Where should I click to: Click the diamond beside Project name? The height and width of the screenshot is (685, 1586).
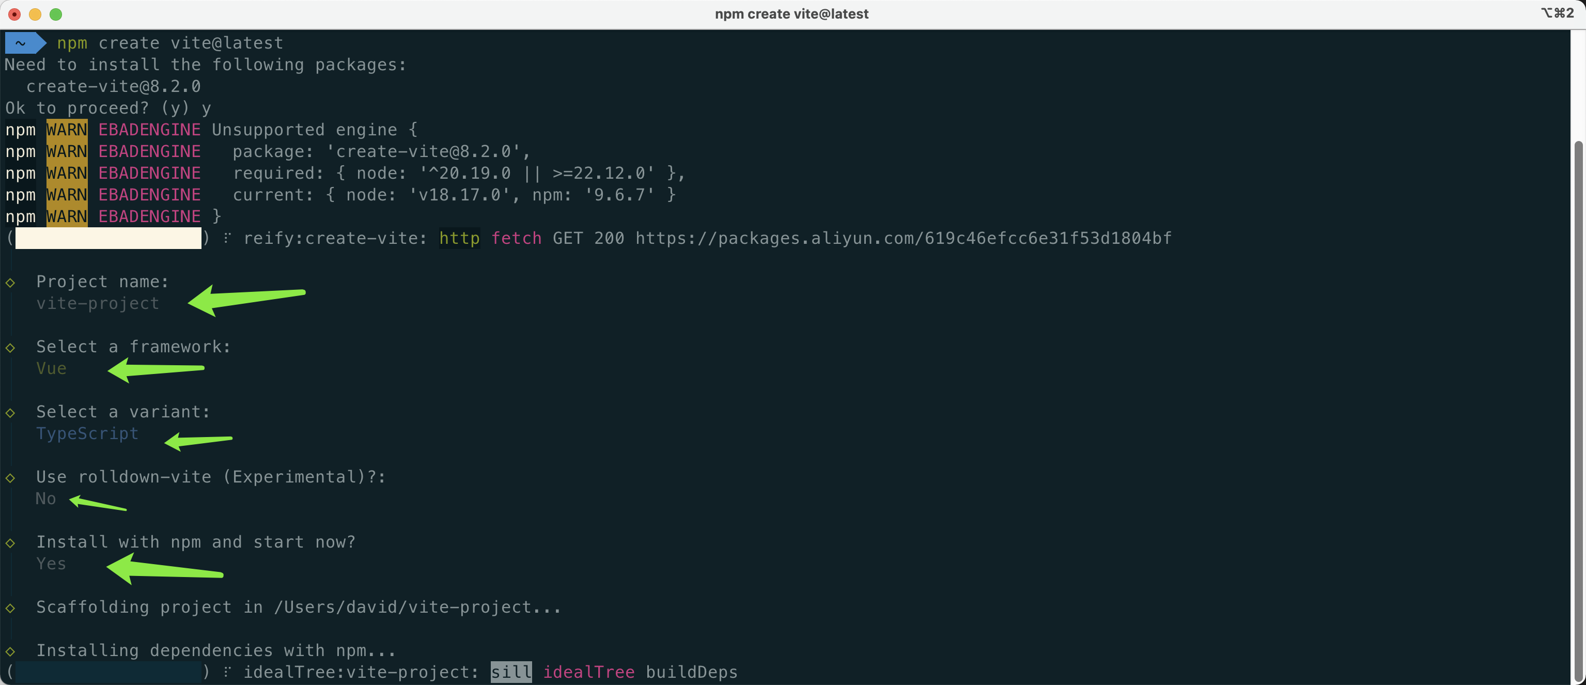click(10, 283)
